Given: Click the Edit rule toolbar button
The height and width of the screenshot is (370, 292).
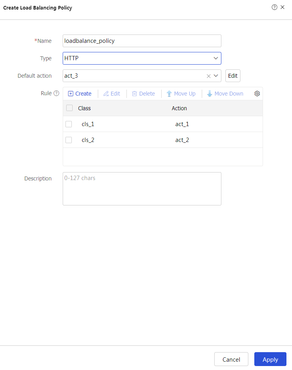Looking at the screenshot, I should [112, 94].
